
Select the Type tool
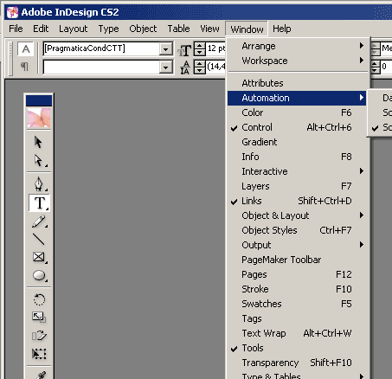(39, 203)
